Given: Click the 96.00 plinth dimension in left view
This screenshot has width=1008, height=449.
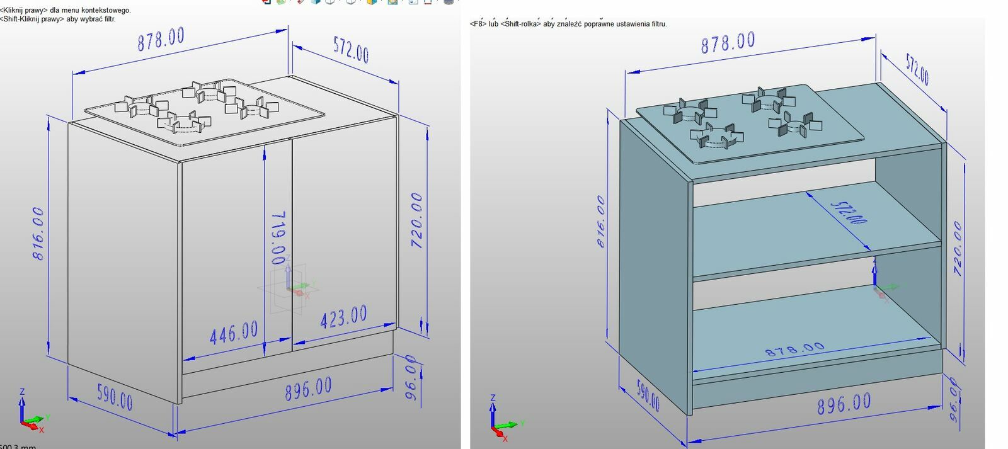Looking at the screenshot, I should tap(411, 377).
